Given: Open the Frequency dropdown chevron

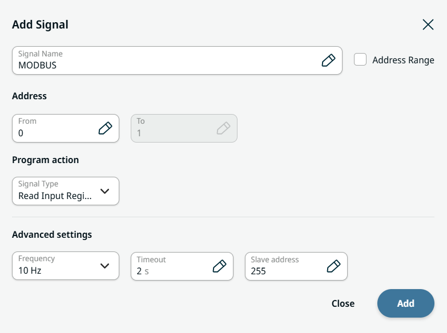Looking at the screenshot, I should (x=104, y=266).
